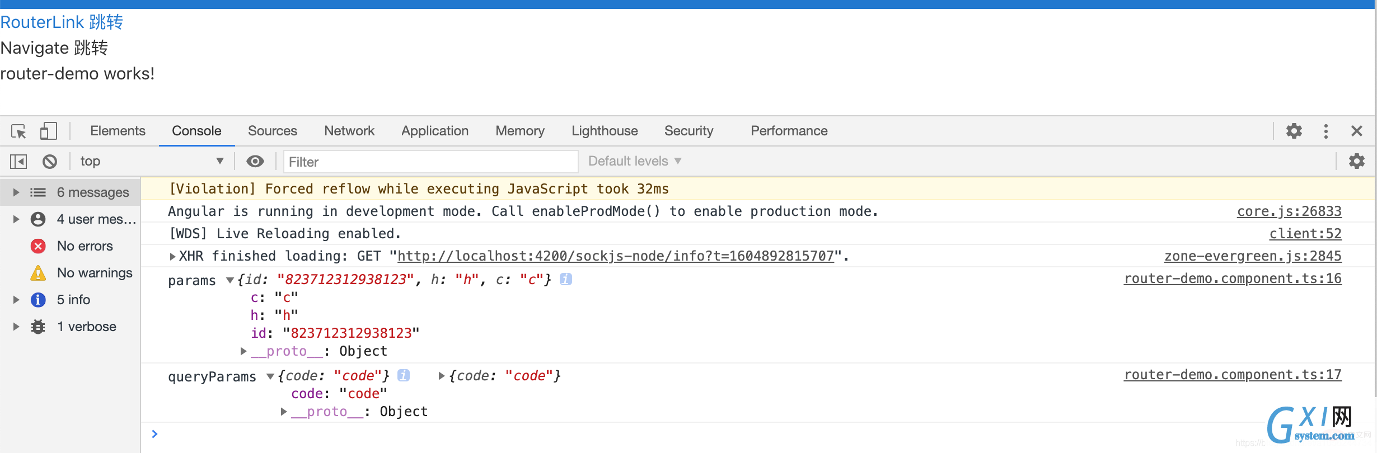Click the c: "c" property line
The height and width of the screenshot is (453, 1377).
[x=274, y=298]
